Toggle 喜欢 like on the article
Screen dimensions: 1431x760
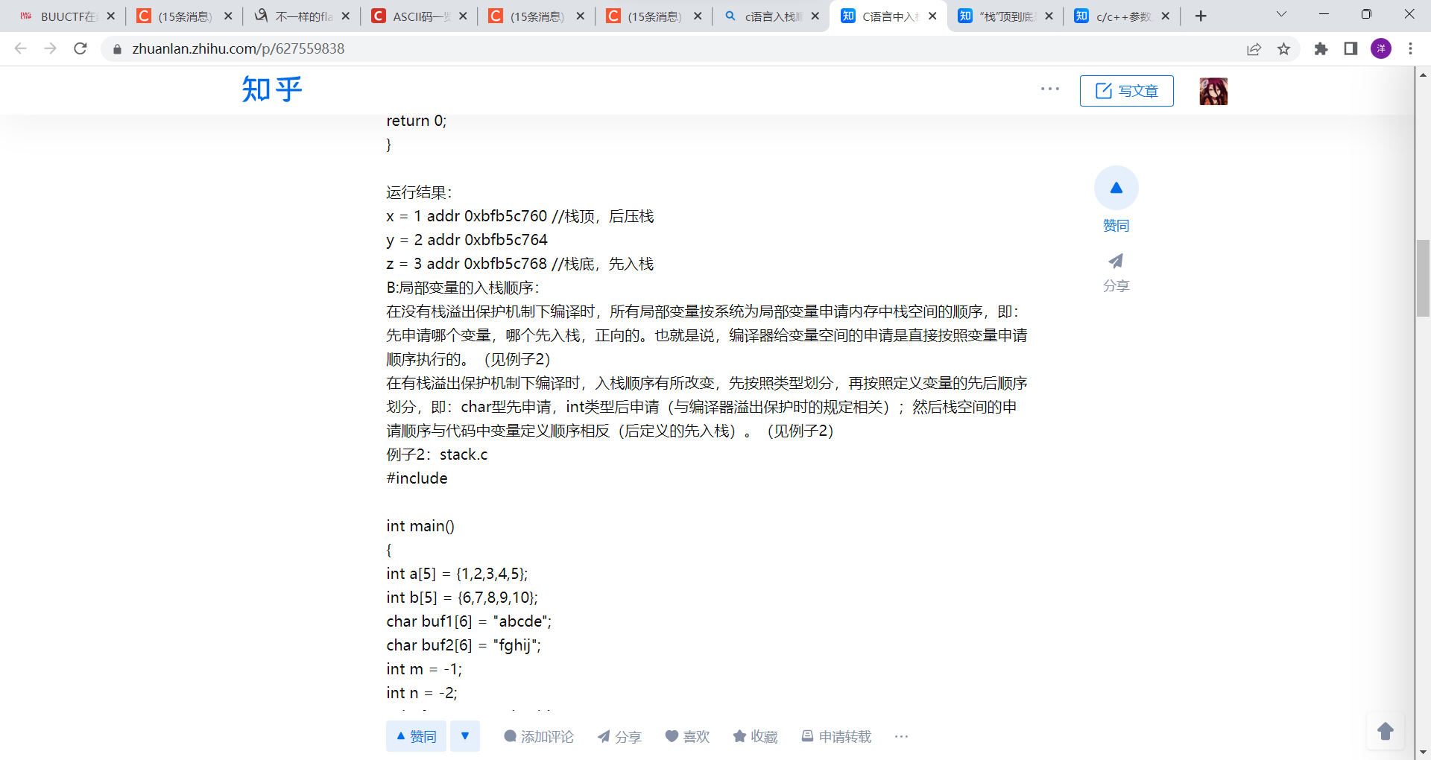(687, 736)
